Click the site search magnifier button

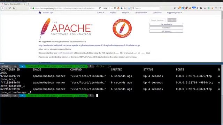172,20
